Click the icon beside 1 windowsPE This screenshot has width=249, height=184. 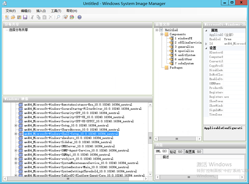point(171,39)
